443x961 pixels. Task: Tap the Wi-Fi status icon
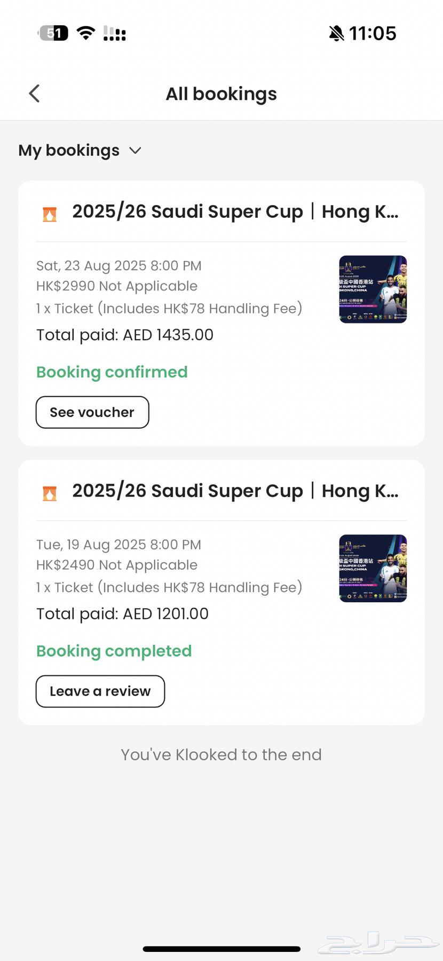tap(86, 33)
